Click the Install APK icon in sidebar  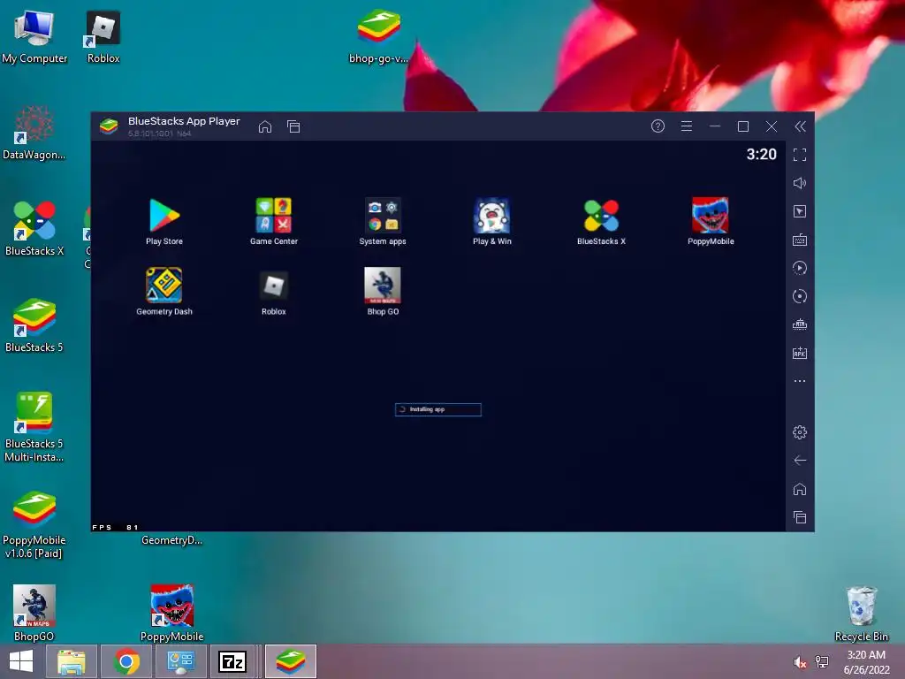799,353
